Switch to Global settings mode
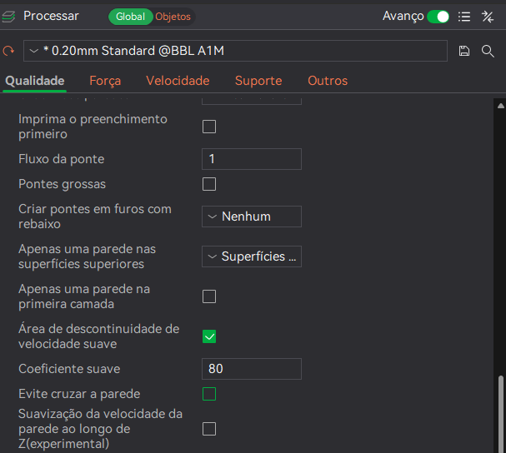Viewport: 506px width, 453px height. coord(130,17)
